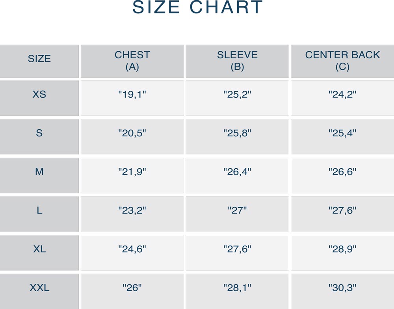The image size is (394, 309).
Task: Click the S sleeve value "25,8"
Action: tap(237, 133)
